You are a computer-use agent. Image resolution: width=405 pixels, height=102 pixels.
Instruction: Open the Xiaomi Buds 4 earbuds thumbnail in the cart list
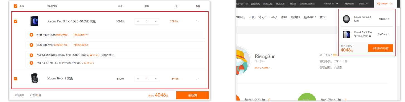pyautogui.click(x=35, y=79)
